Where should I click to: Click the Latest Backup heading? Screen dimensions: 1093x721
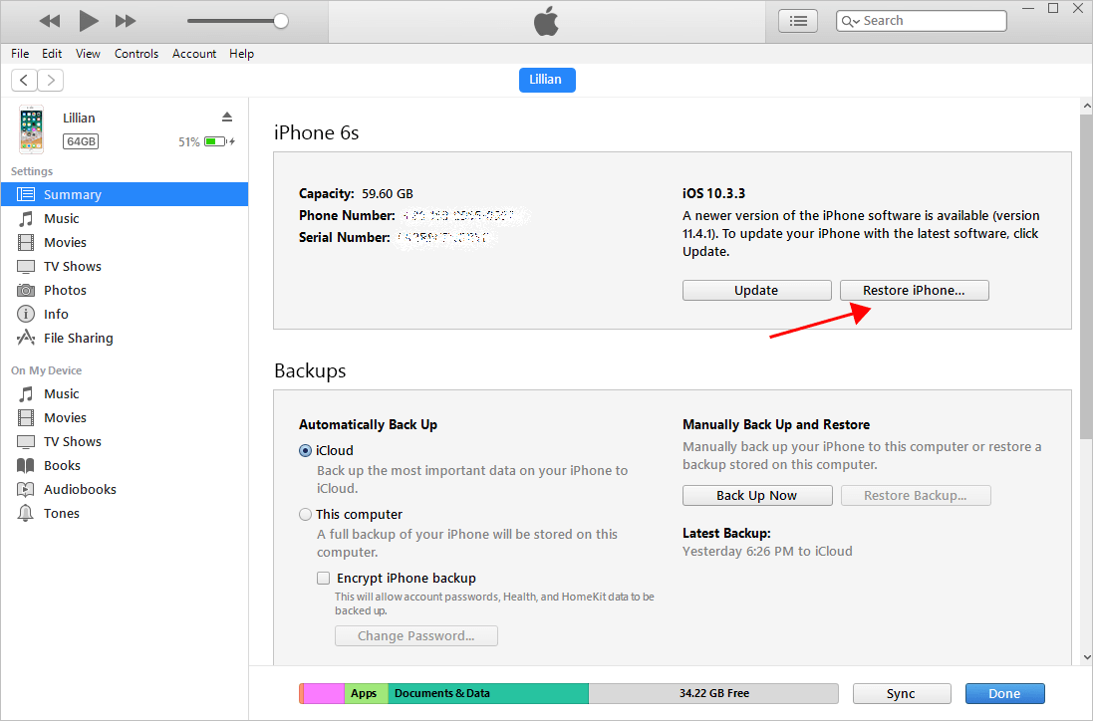coord(726,534)
